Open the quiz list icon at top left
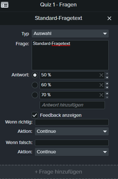This screenshot has width=118, height=179. [5, 5]
